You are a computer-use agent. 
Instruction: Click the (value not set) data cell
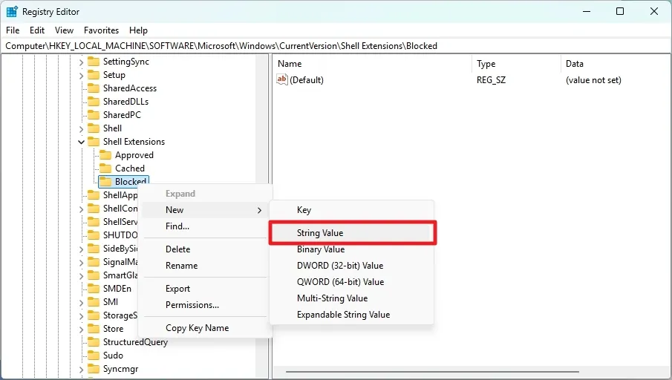(x=593, y=80)
